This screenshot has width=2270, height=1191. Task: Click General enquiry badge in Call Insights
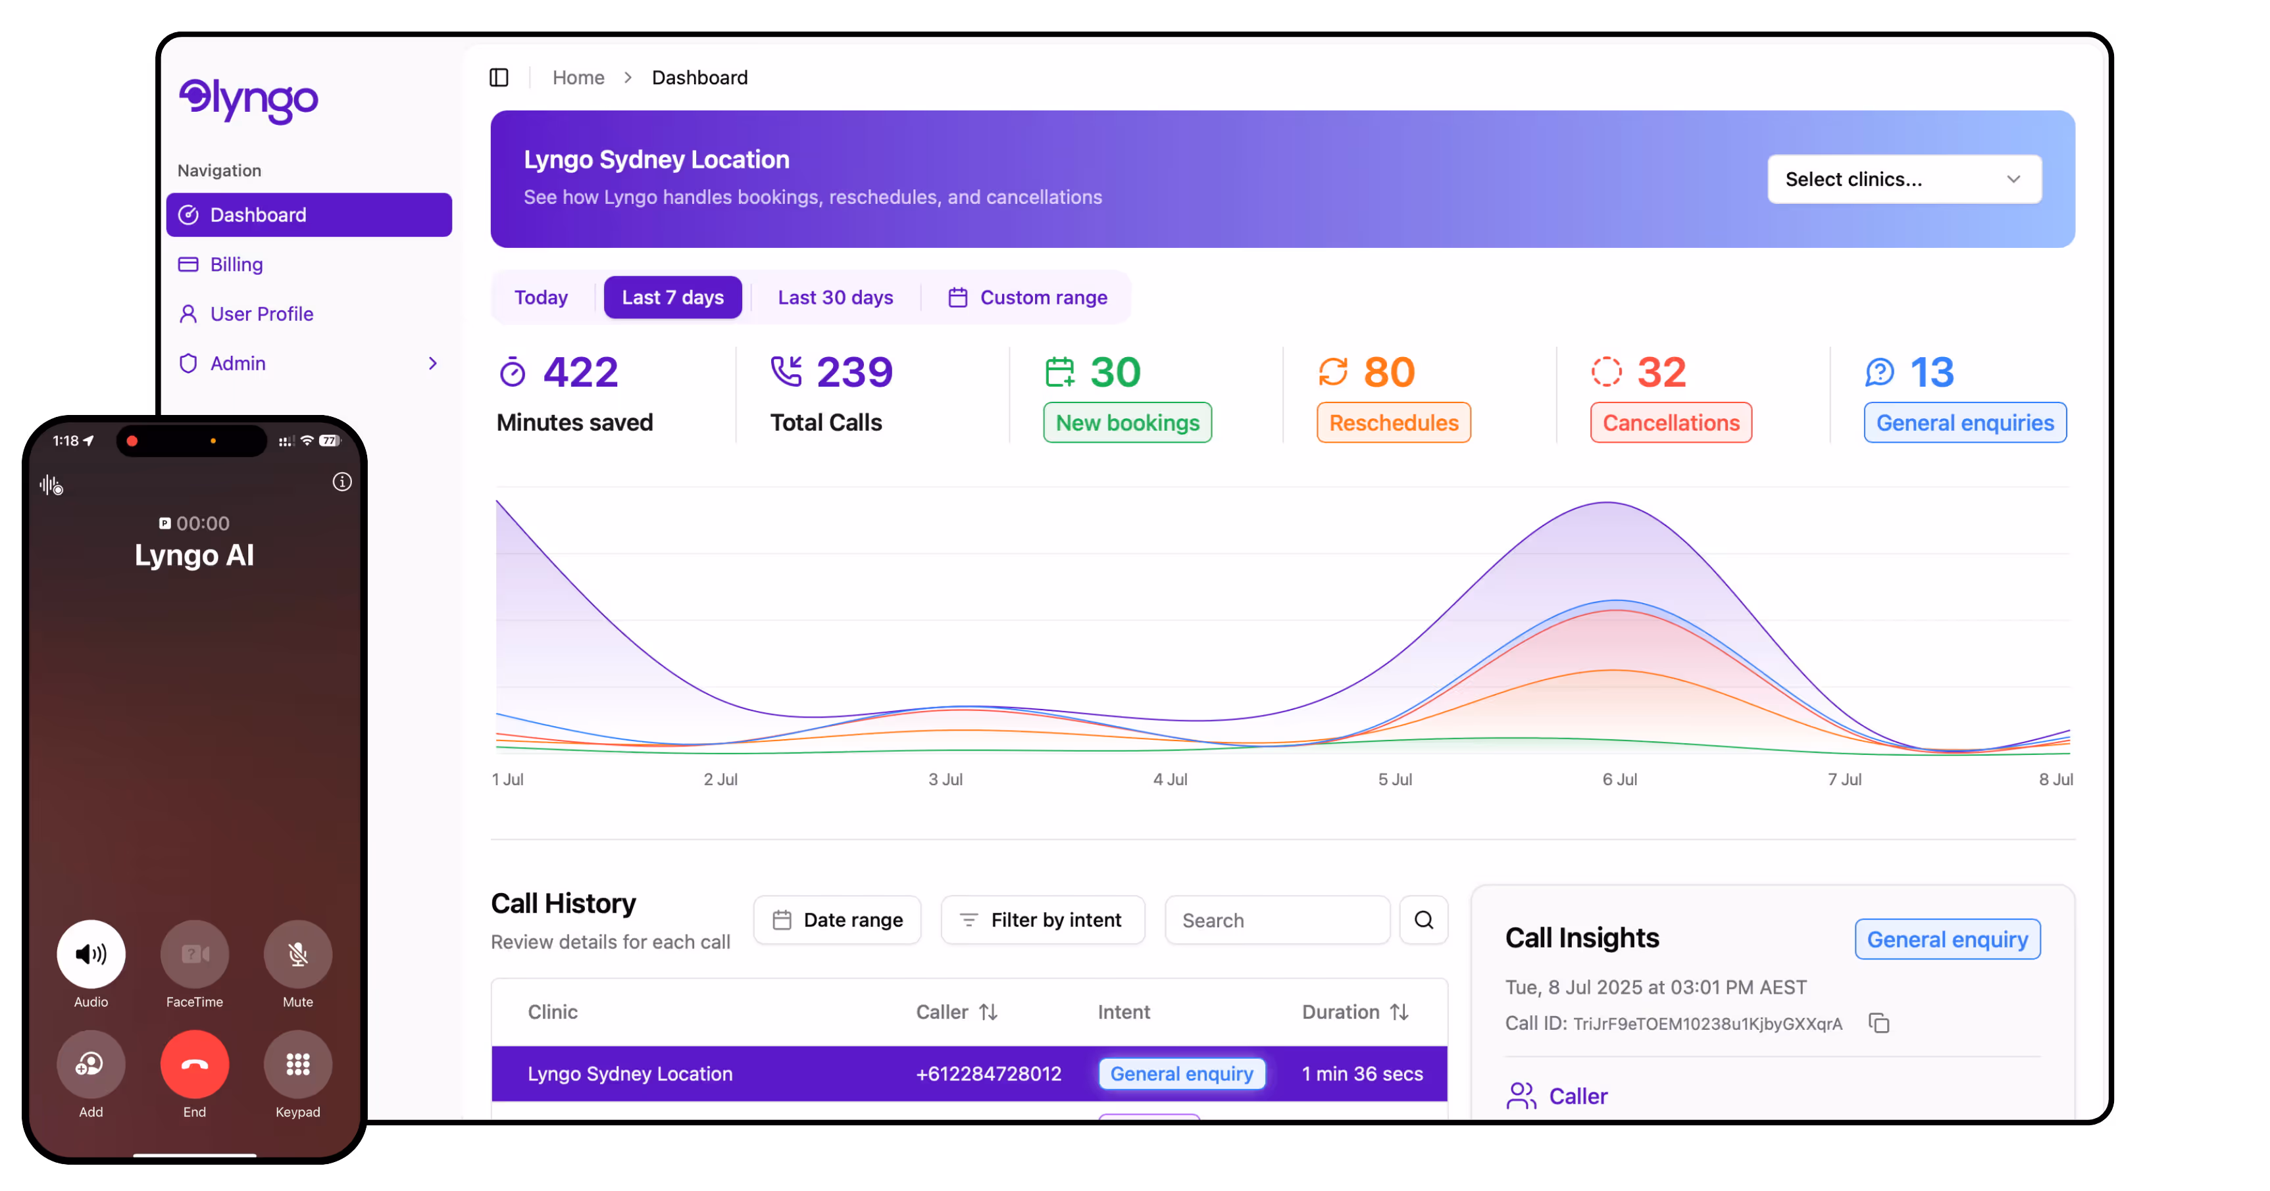[1948, 940]
